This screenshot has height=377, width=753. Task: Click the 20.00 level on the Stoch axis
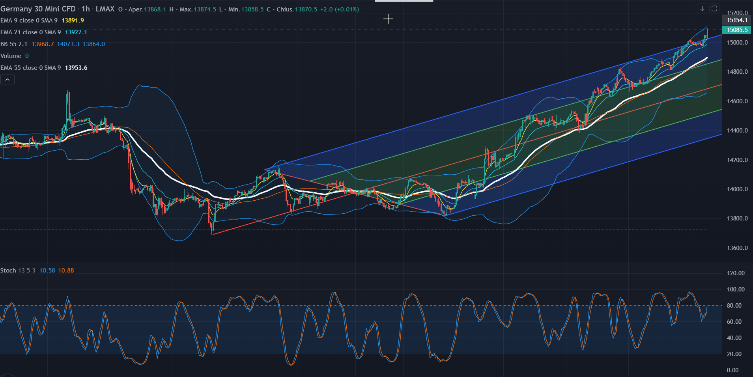[734, 354]
